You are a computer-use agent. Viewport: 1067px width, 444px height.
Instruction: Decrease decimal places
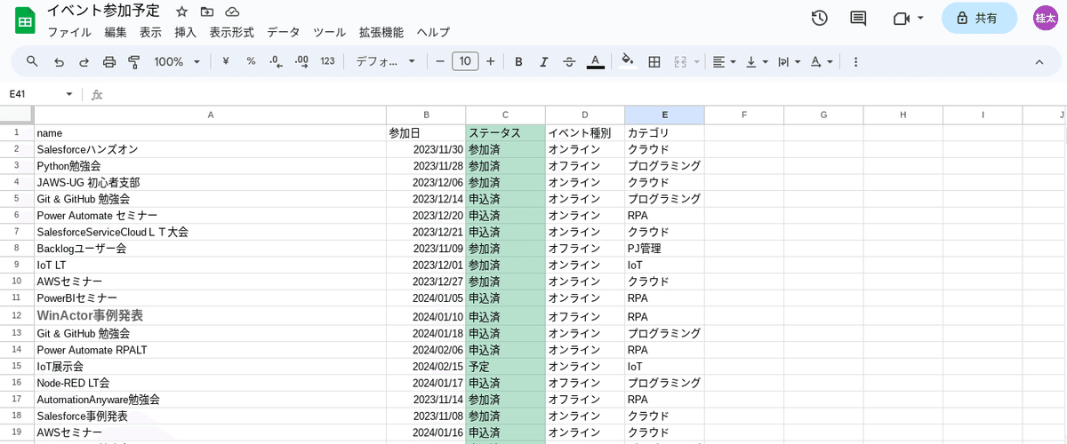click(x=276, y=61)
